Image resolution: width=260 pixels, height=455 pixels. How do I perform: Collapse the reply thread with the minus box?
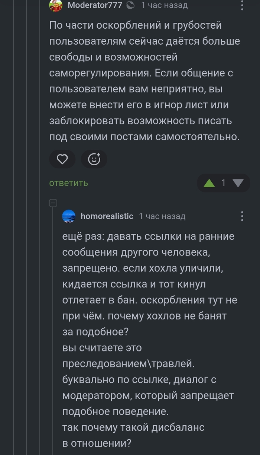(x=53, y=203)
